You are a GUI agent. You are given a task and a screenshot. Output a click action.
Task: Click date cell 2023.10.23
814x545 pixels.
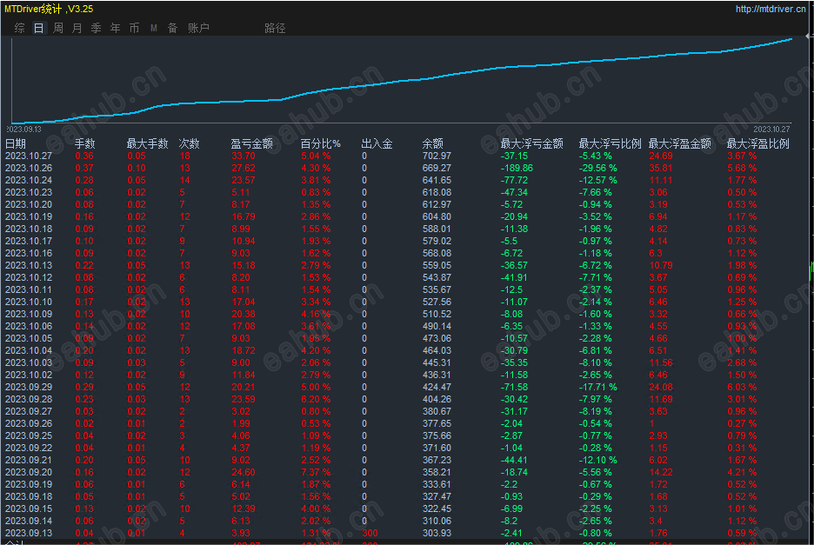(x=29, y=193)
